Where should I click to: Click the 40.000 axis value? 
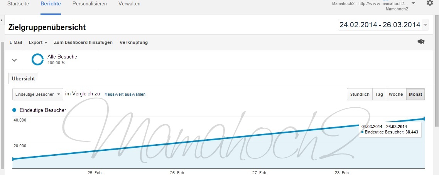20,120
